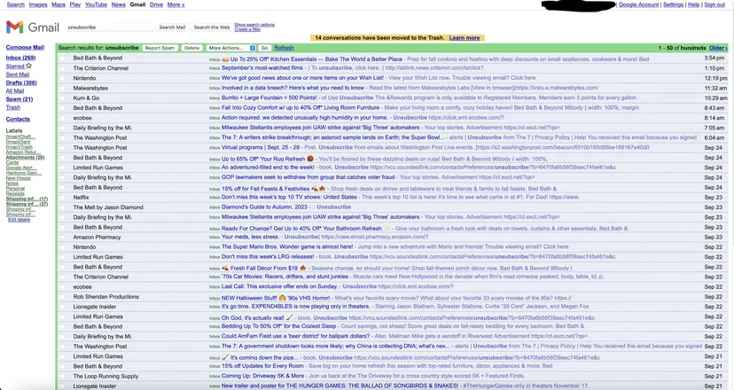
Task: Switch to YouTube from the top bar
Action: [96, 4]
